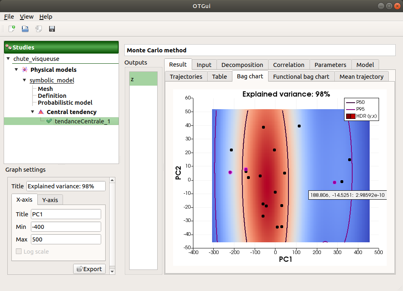Click the New study toolbar icon
This screenshot has height=291, width=403.
click(x=12, y=29)
